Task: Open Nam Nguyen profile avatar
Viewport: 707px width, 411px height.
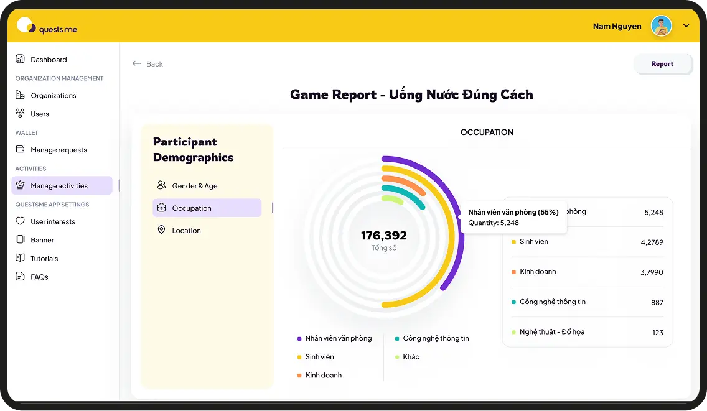Action: (661, 26)
